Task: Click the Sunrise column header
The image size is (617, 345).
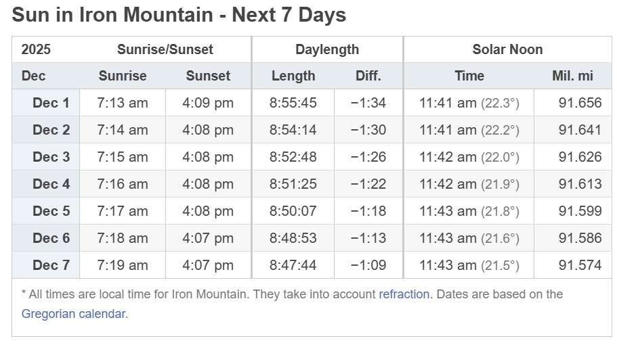Action: (122, 76)
